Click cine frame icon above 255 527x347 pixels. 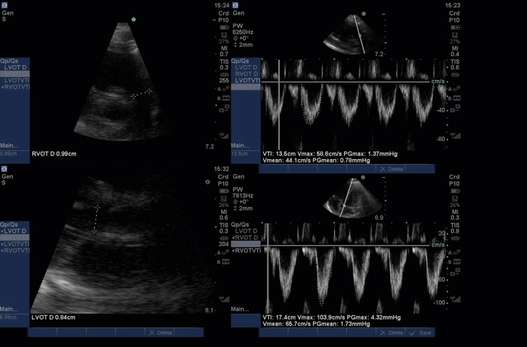coord(224,74)
